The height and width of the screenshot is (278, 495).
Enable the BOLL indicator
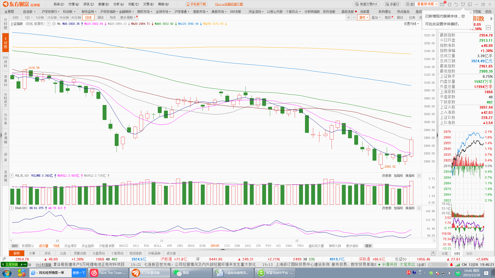coord(158,246)
